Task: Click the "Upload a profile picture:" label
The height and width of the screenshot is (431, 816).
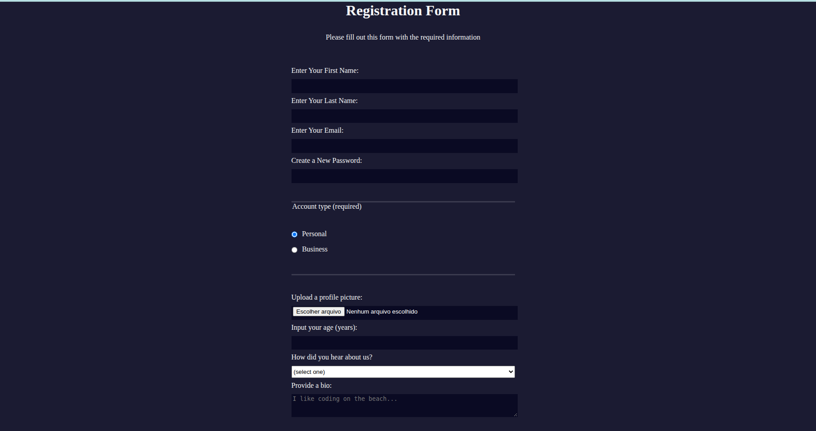Action: pos(327,297)
